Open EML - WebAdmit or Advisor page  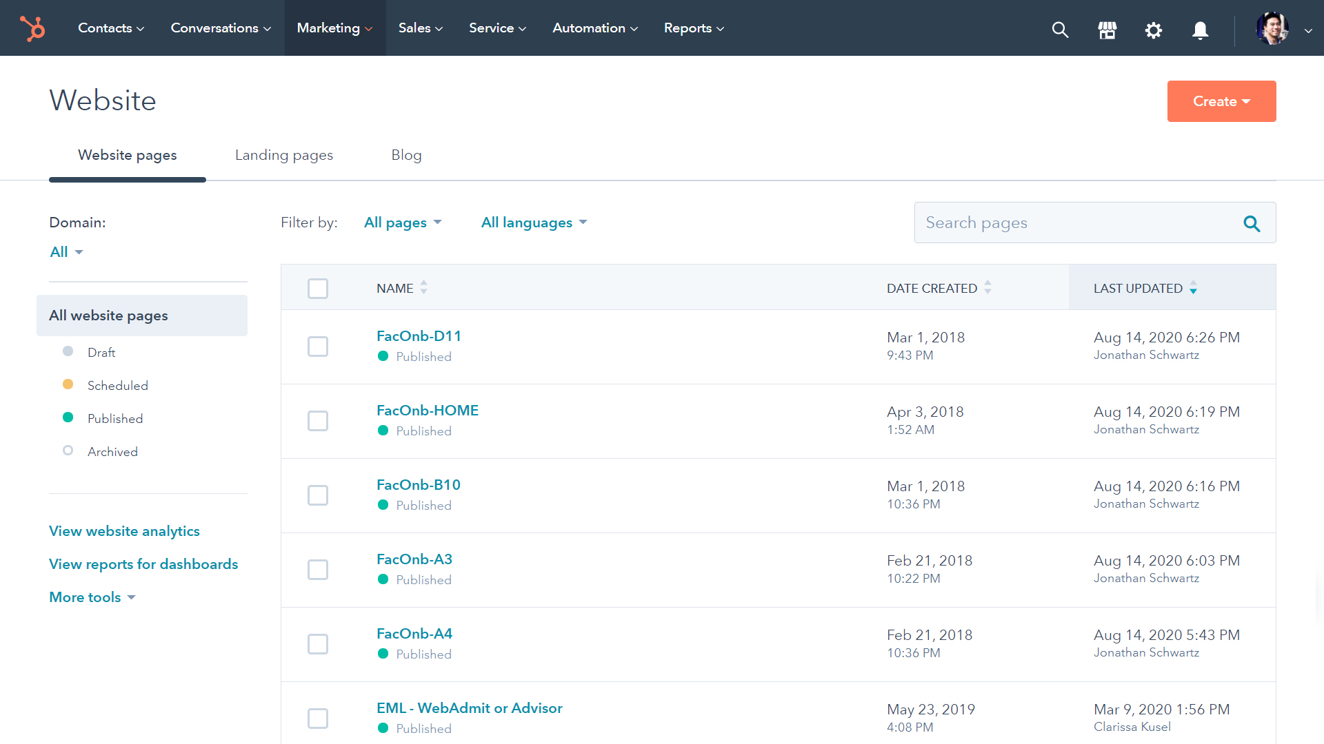470,708
